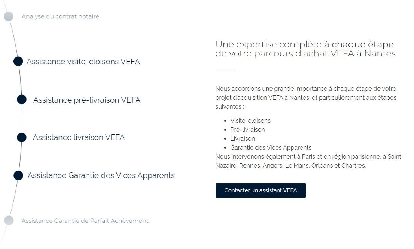Viewport: 414px width, 249px height.
Task: Click the Visite-cloisons bullet list item
Action: [250, 121]
